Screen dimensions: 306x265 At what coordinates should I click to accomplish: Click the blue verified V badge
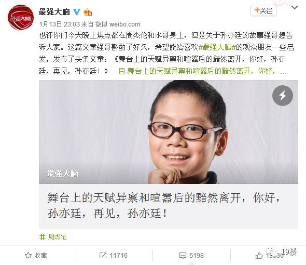pos(77,12)
